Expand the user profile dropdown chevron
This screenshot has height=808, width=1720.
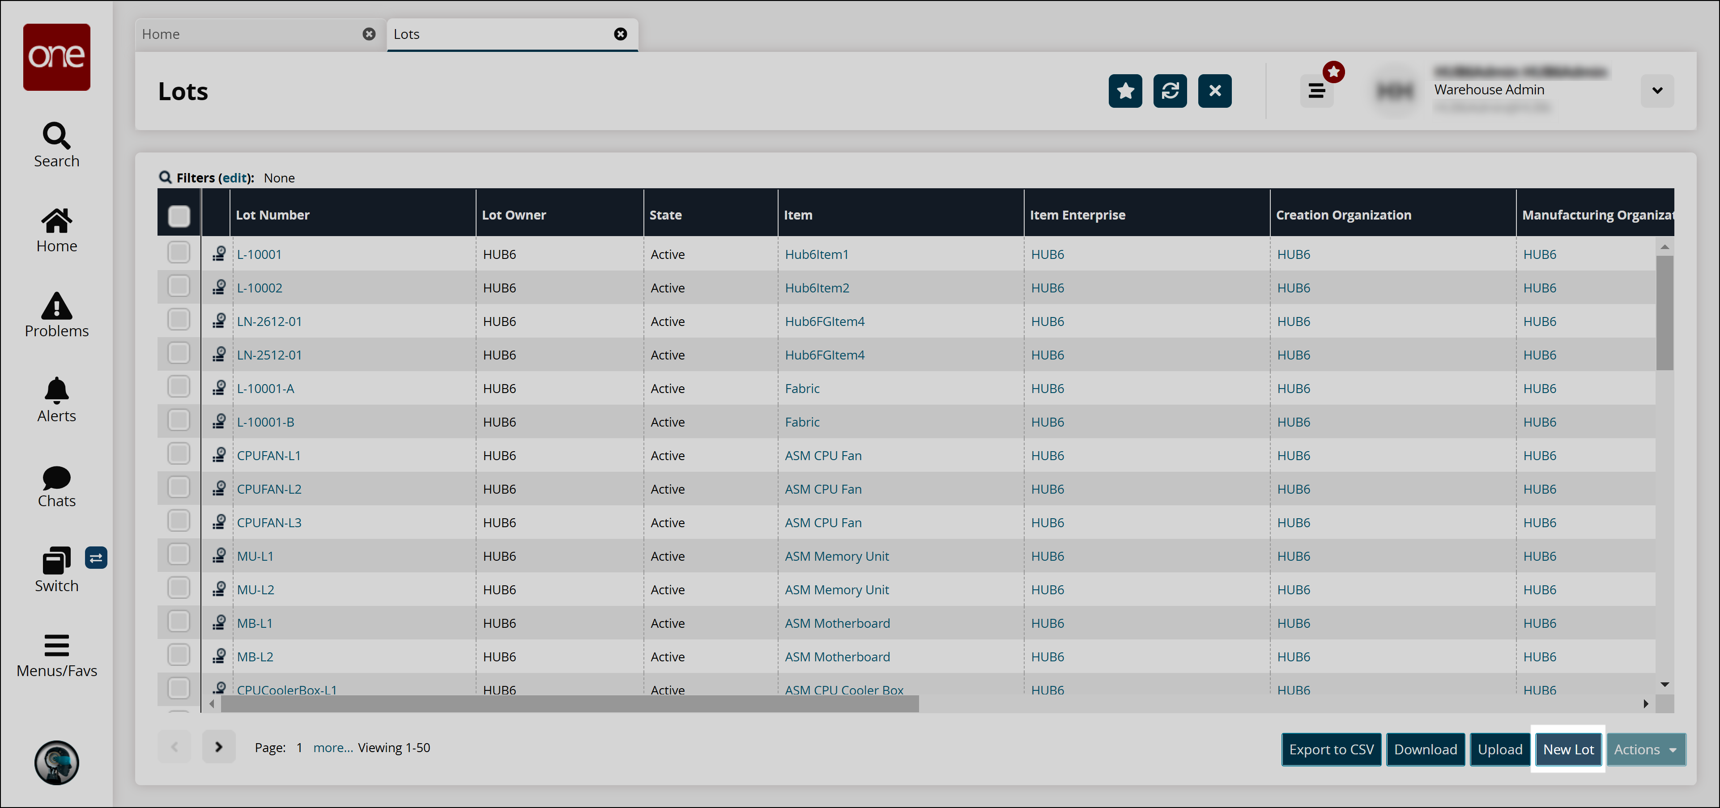[1656, 91]
